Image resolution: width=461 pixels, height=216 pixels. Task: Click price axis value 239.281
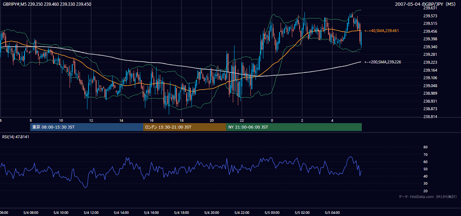click(430, 54)
